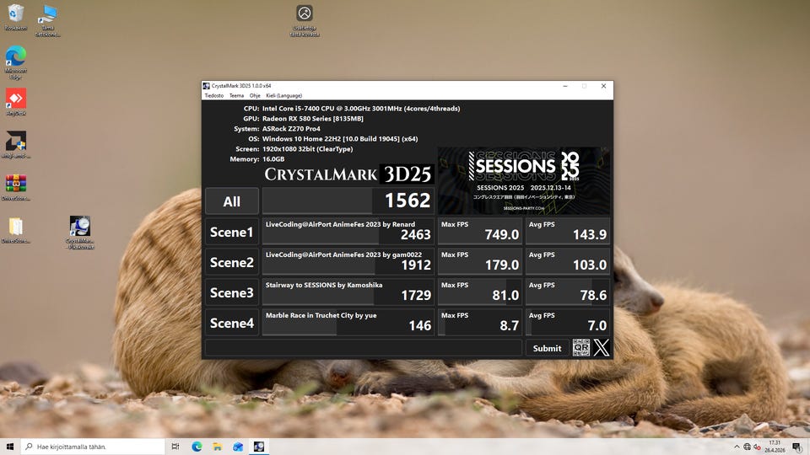The width and height of the screenshot is (810, 455).
Task: Click the Scene2 Avg FPS value 103.0
Action: click(589, 265)
